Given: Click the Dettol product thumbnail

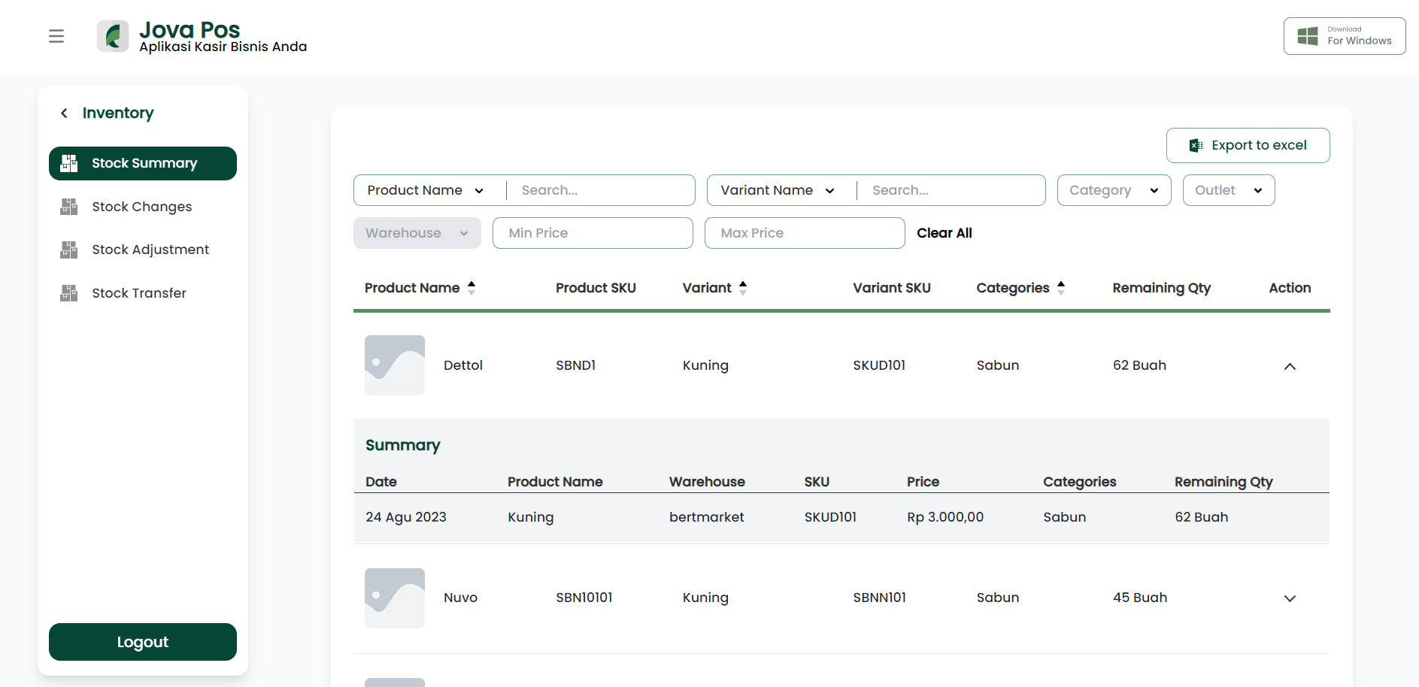Looking at the screenshot, I should [395, 365].
